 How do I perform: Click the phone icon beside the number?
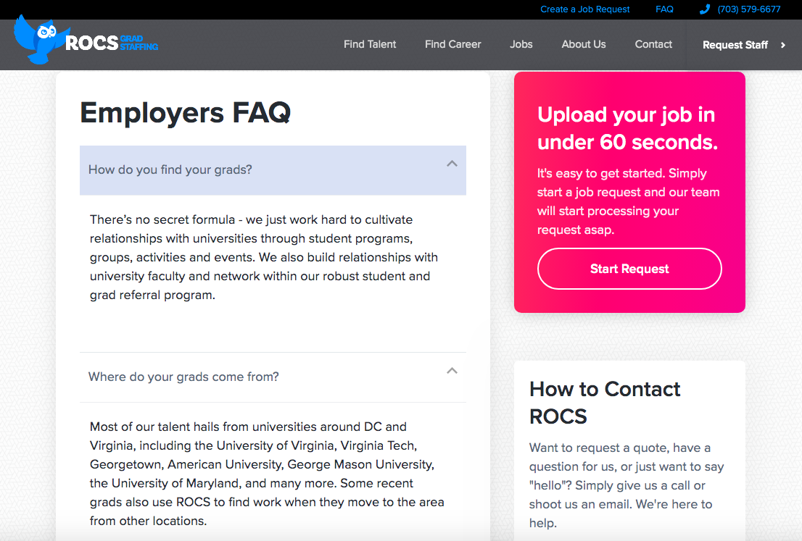704,9
